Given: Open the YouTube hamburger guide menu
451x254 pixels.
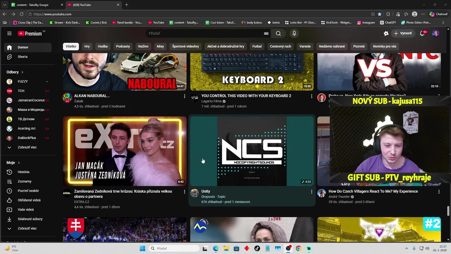Looking at the screenshot, I should pos(10,34).
